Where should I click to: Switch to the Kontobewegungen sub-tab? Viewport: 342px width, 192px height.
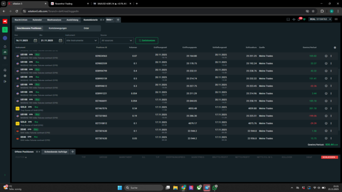pyautogui.click(x=57, y=28)
